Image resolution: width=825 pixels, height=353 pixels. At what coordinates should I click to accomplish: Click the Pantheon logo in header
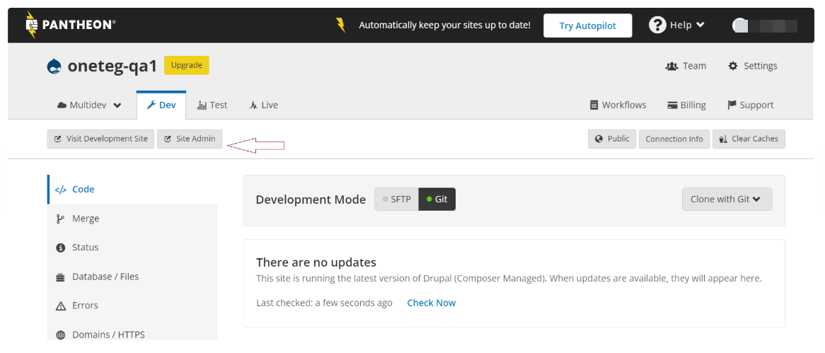(x=70, y=25)
